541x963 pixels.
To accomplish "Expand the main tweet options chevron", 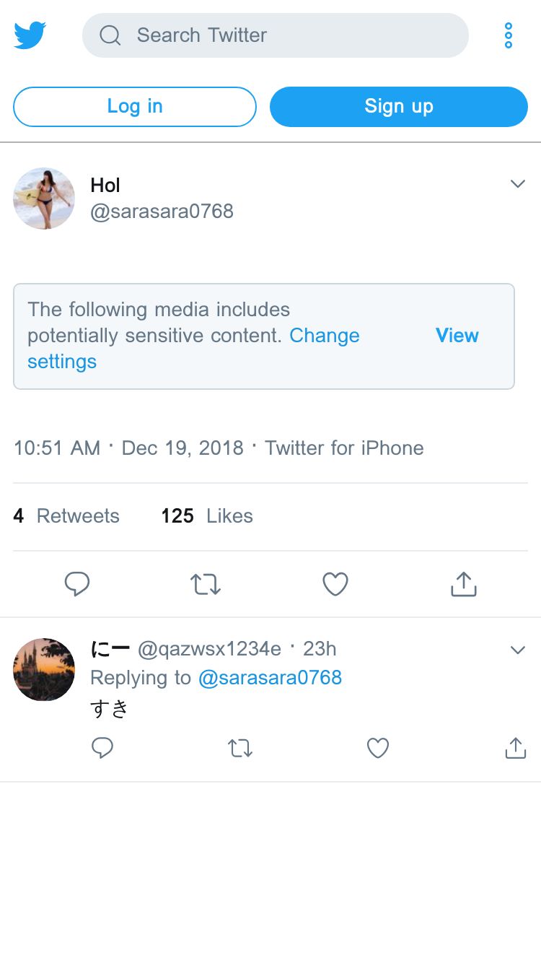I will click(x=517, y=184).
